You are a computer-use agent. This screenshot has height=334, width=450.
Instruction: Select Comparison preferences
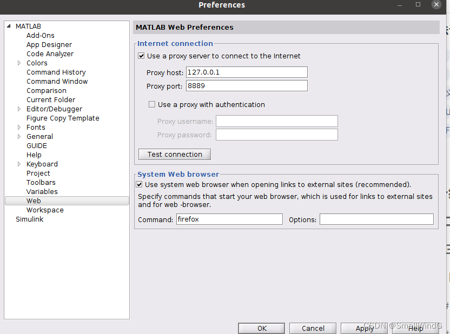tap(47, 91)
